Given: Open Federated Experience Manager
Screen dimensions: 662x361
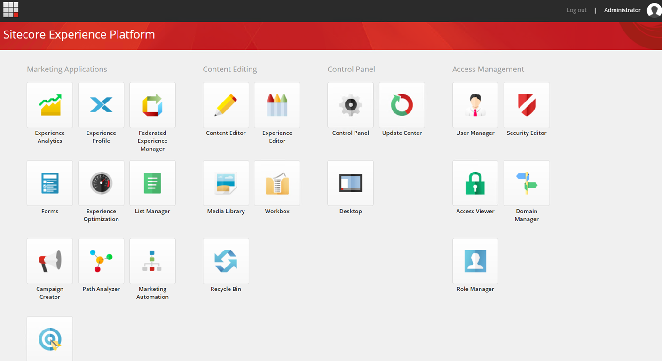Looking at the screenshot, I should (x=152, y=105).
